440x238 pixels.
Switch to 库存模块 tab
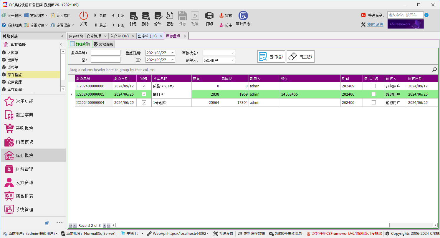[x=76, y=36]
